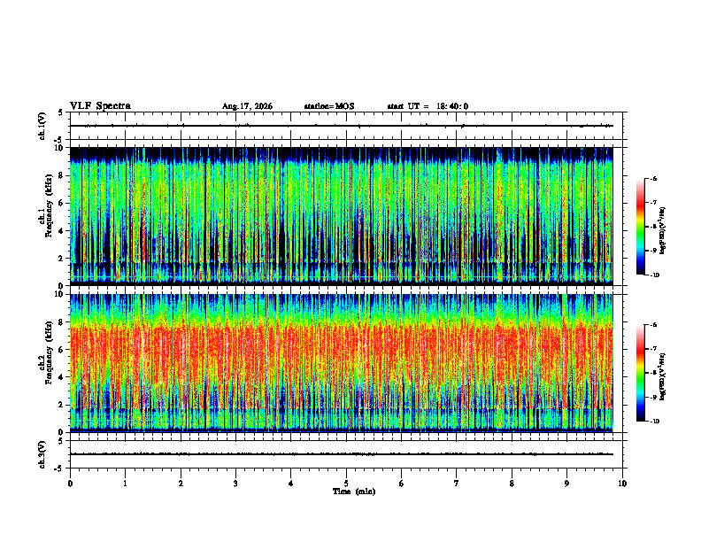Viewport: 701px width, 542px height.
Task: Click the "2" minute label on Time axis
Action: click(x=181, y=484)
